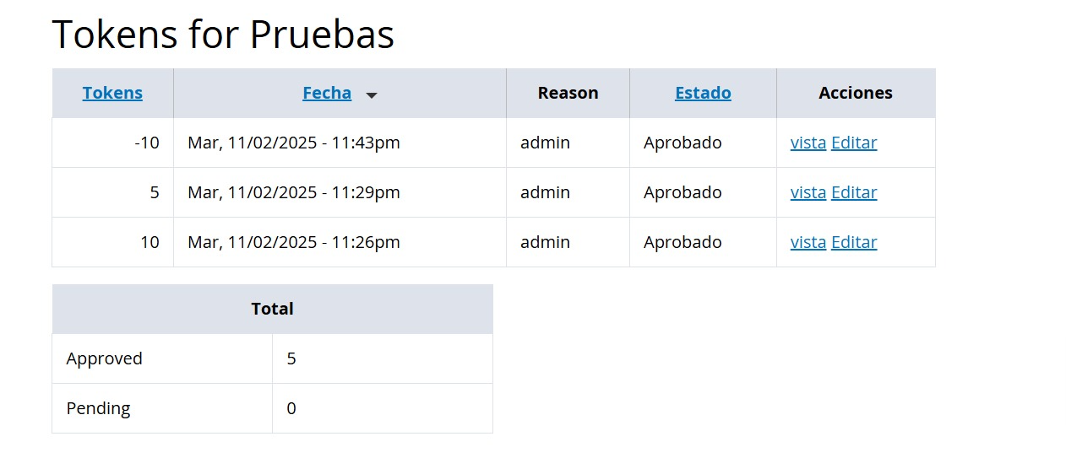Click the Reason column header

tap(568, 94)
